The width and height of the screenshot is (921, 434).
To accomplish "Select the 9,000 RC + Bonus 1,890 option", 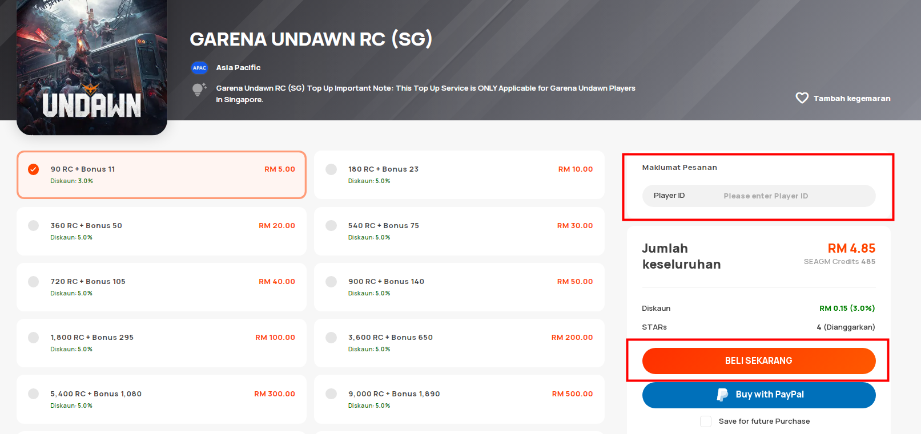I will 459,399.
